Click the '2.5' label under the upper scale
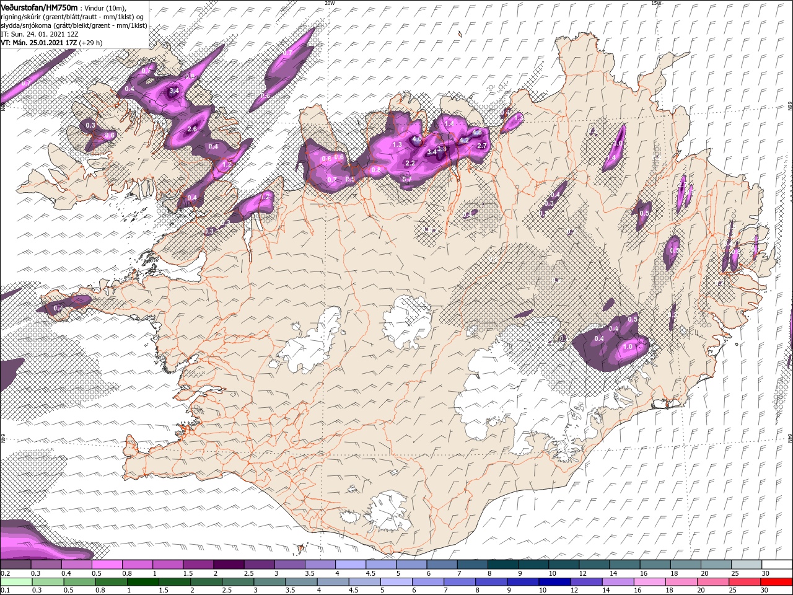The width and height of the screenshot is (793, 595). click(x=248, y=573)
